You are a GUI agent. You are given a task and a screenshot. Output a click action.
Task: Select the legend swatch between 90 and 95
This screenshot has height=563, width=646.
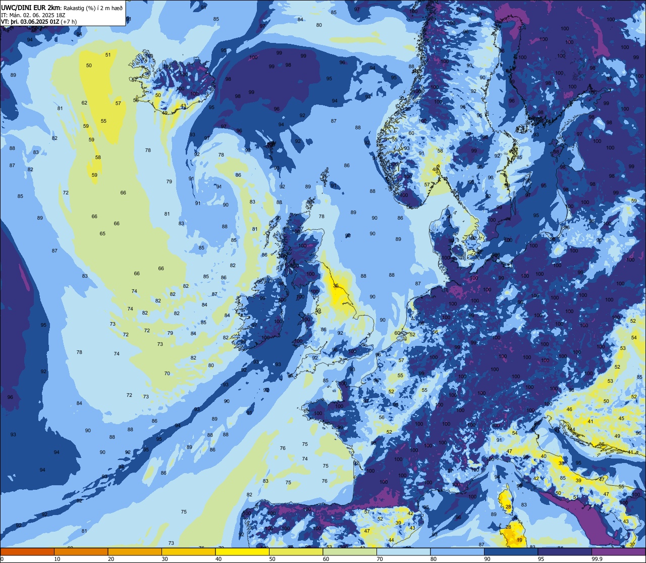tap(511, 552)
